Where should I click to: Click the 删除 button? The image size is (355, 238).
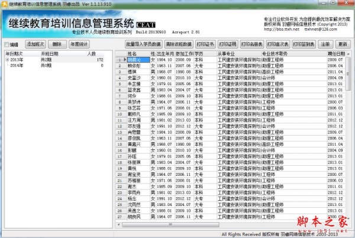point(57,44)
